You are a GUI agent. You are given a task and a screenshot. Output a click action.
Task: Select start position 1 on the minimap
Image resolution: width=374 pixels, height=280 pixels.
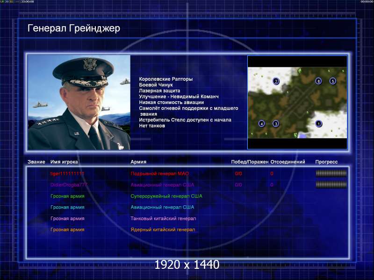coord(319,124)
